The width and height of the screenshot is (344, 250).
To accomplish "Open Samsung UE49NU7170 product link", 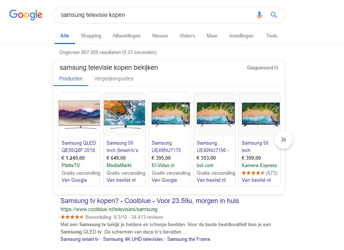I will pyautogui.click(x=166, y=146).
